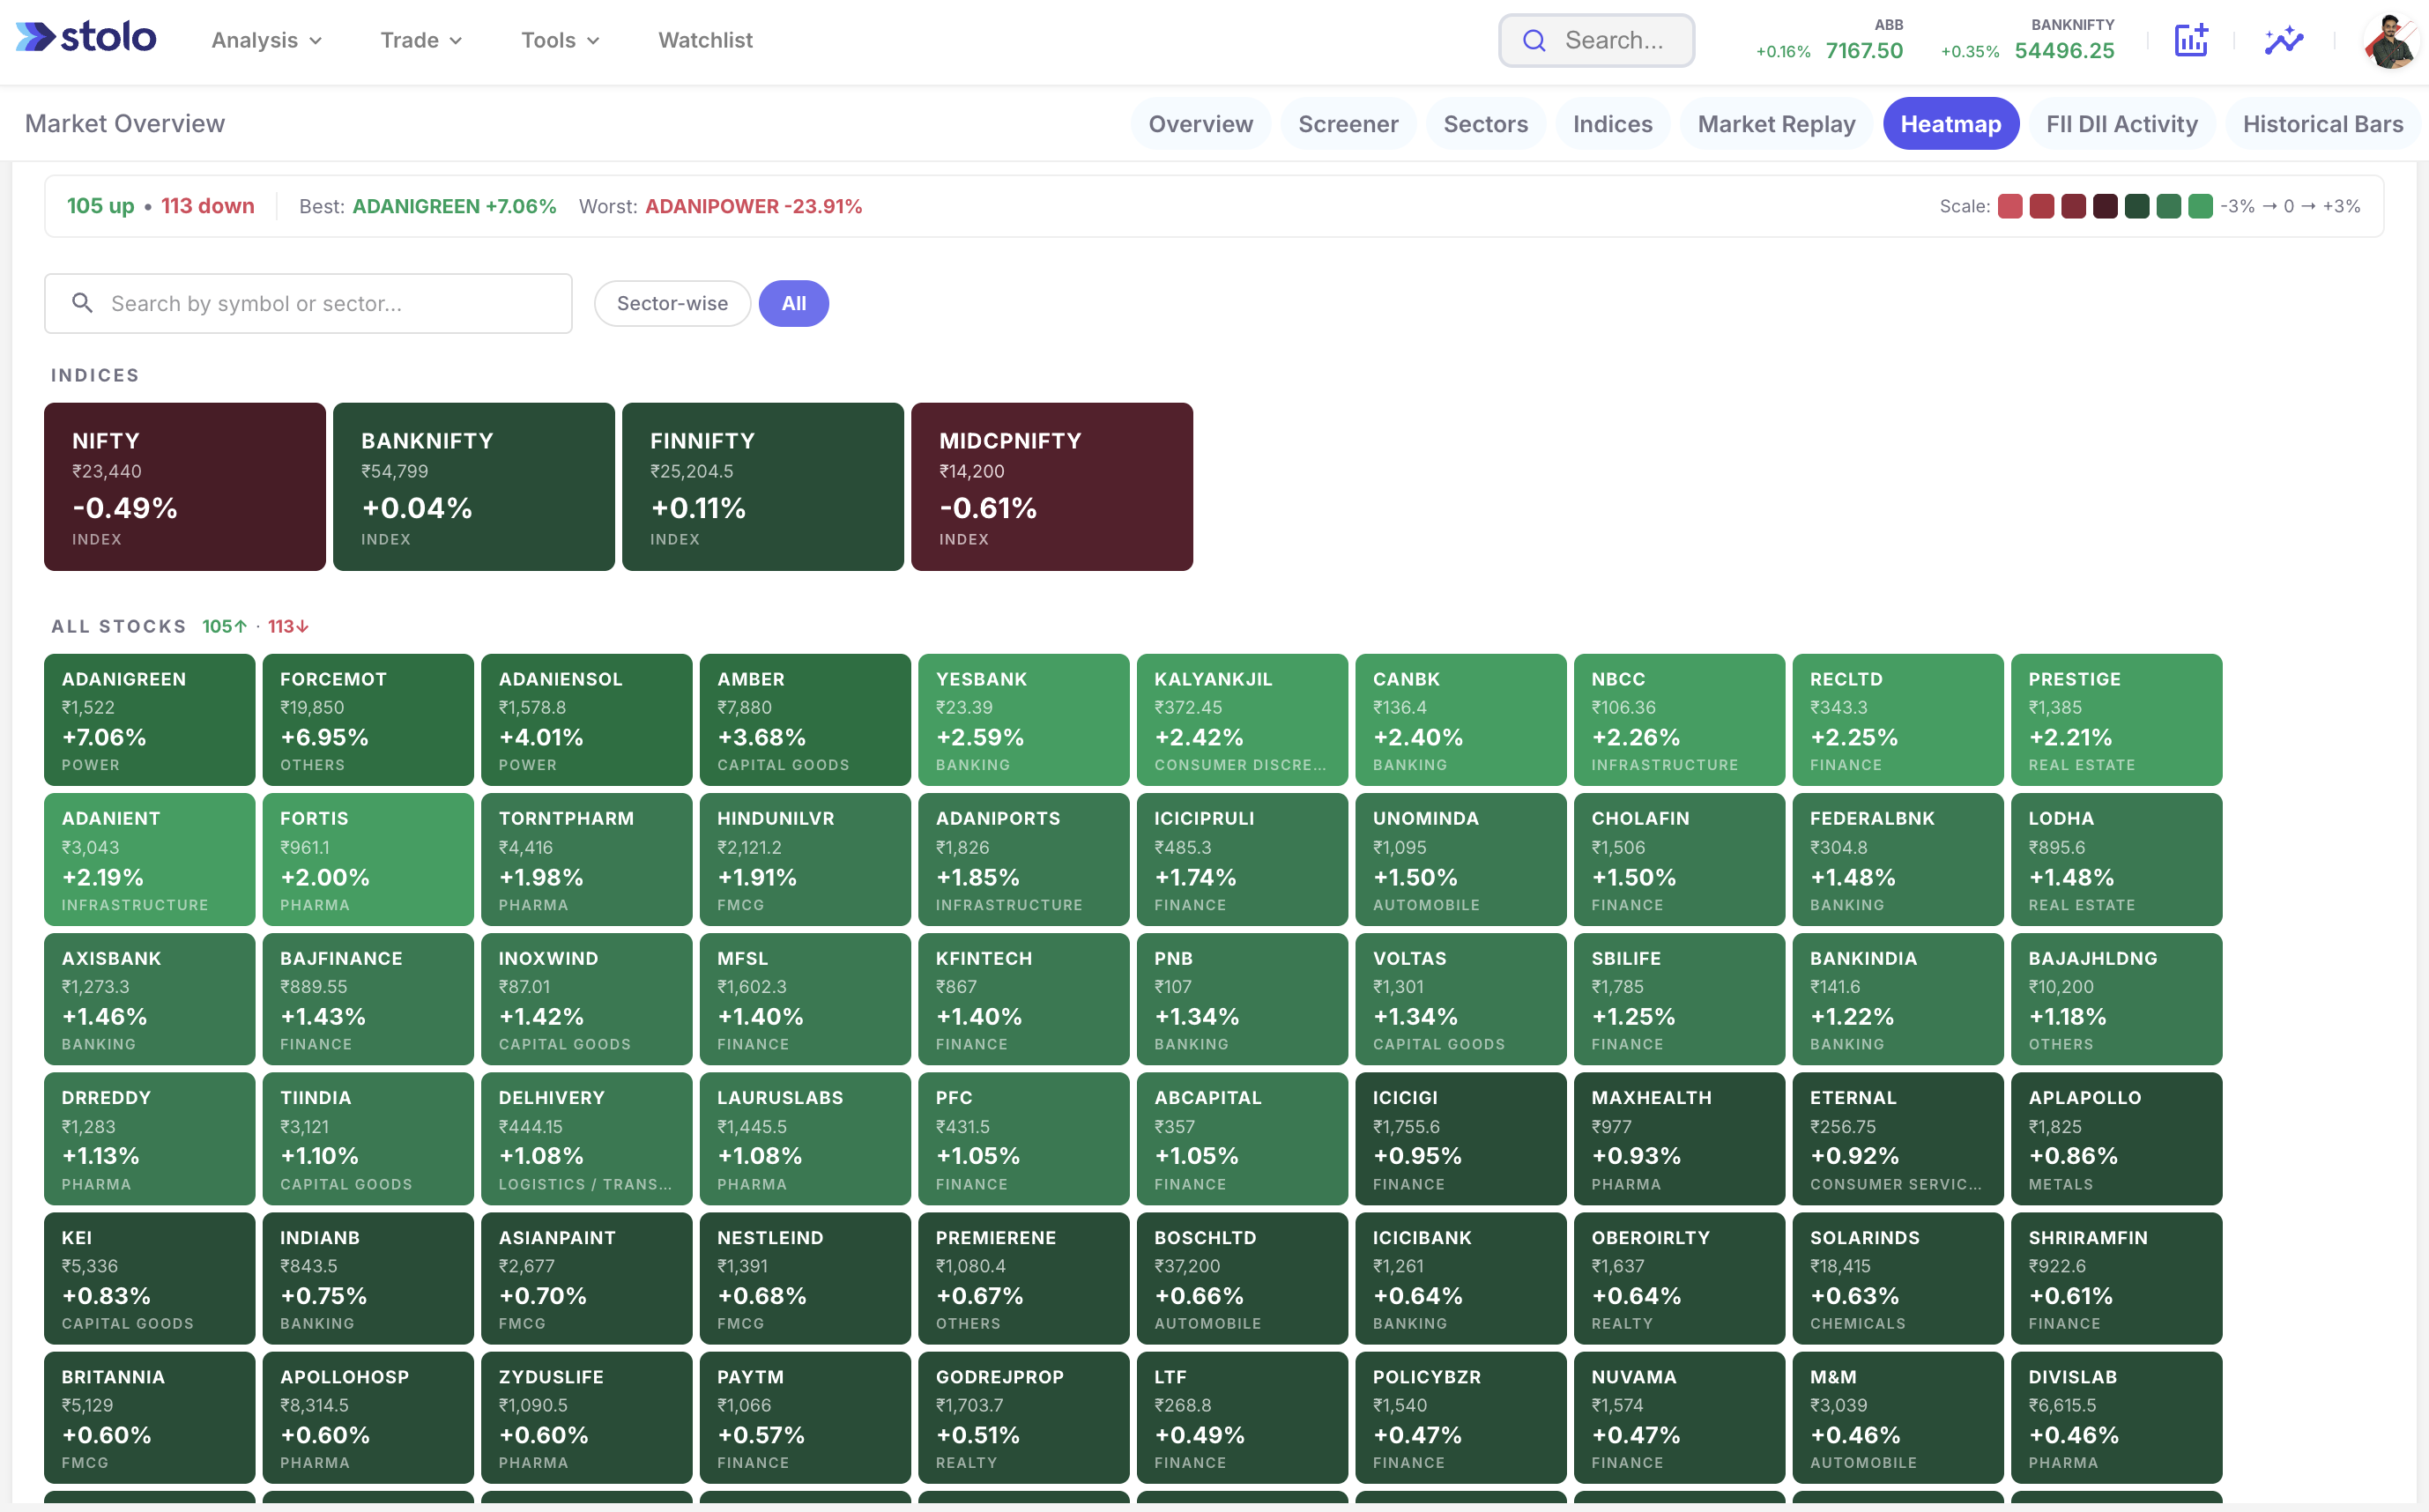Viewport: 2429px width, 1512px height.
Task: Open the DIVISLAB pharma tile
Action: tap(2117, 1417)
